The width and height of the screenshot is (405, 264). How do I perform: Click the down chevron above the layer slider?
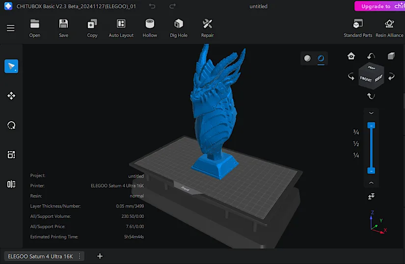[371, 113]
